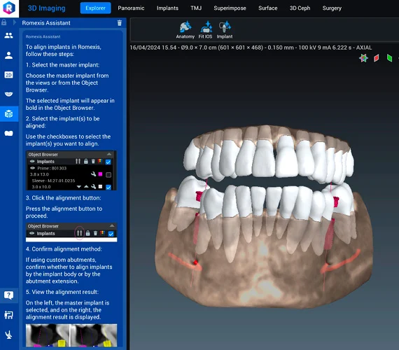The image size is (399, 350).
Task: Launch the Fit IOS tool
Action: 205,30
